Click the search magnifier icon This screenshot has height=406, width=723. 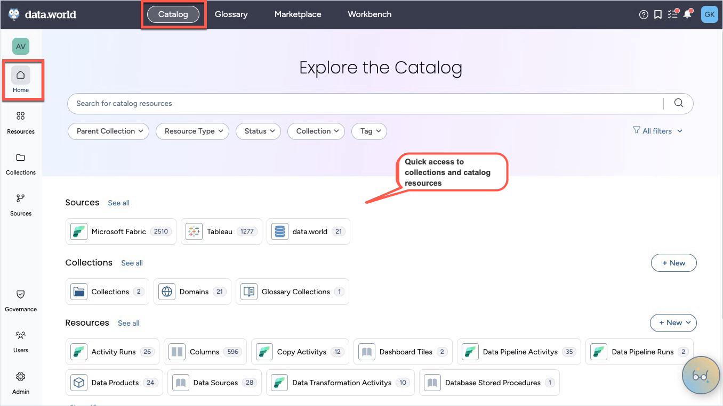tap(678, 103)
